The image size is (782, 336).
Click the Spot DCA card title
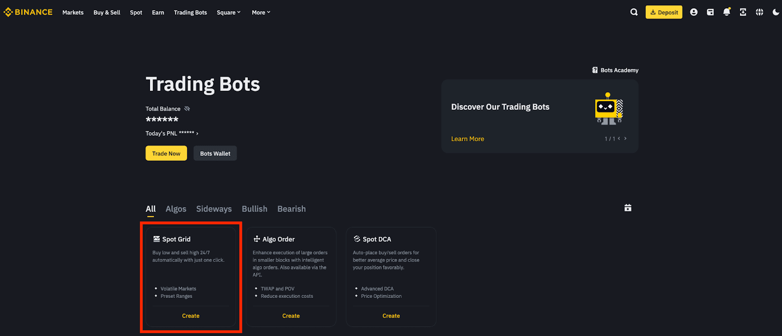[377, 239]
